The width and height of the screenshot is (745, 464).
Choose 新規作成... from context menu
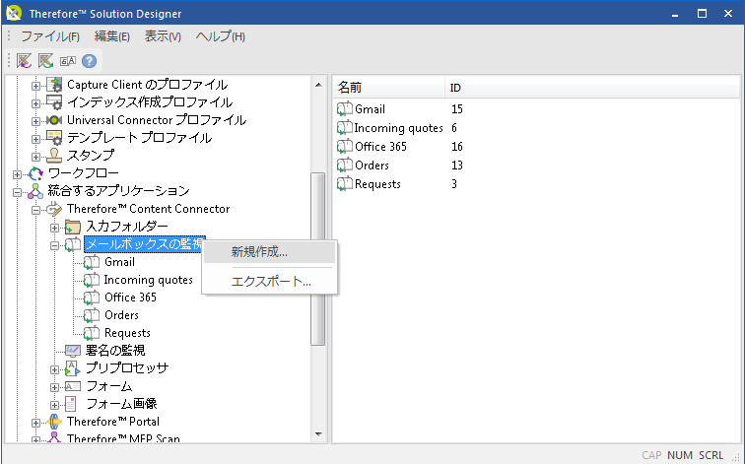(x=269, y=252)
